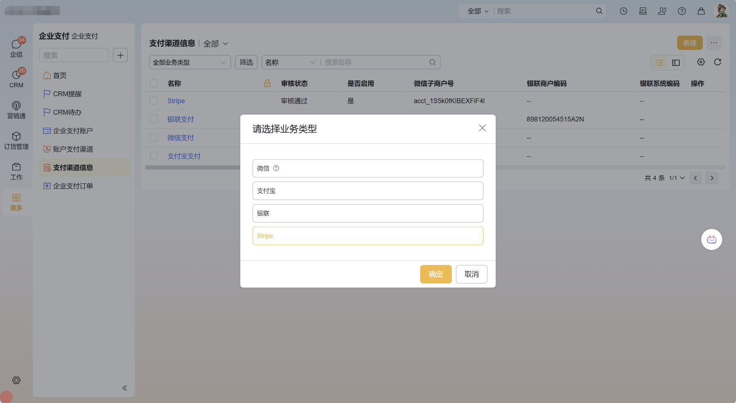The height and width of the screenshot is (403, 736).
Task: Open the tasks list icon in top bar
Action: pyautogui.click(x=643, y=11)
